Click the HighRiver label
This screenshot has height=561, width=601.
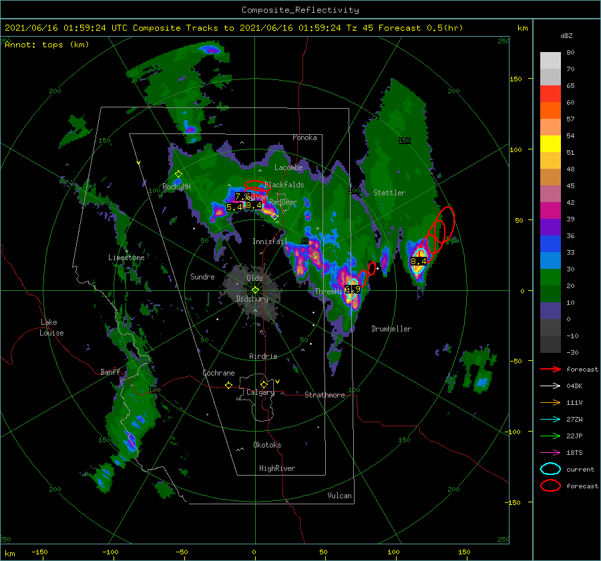(277, 468)
